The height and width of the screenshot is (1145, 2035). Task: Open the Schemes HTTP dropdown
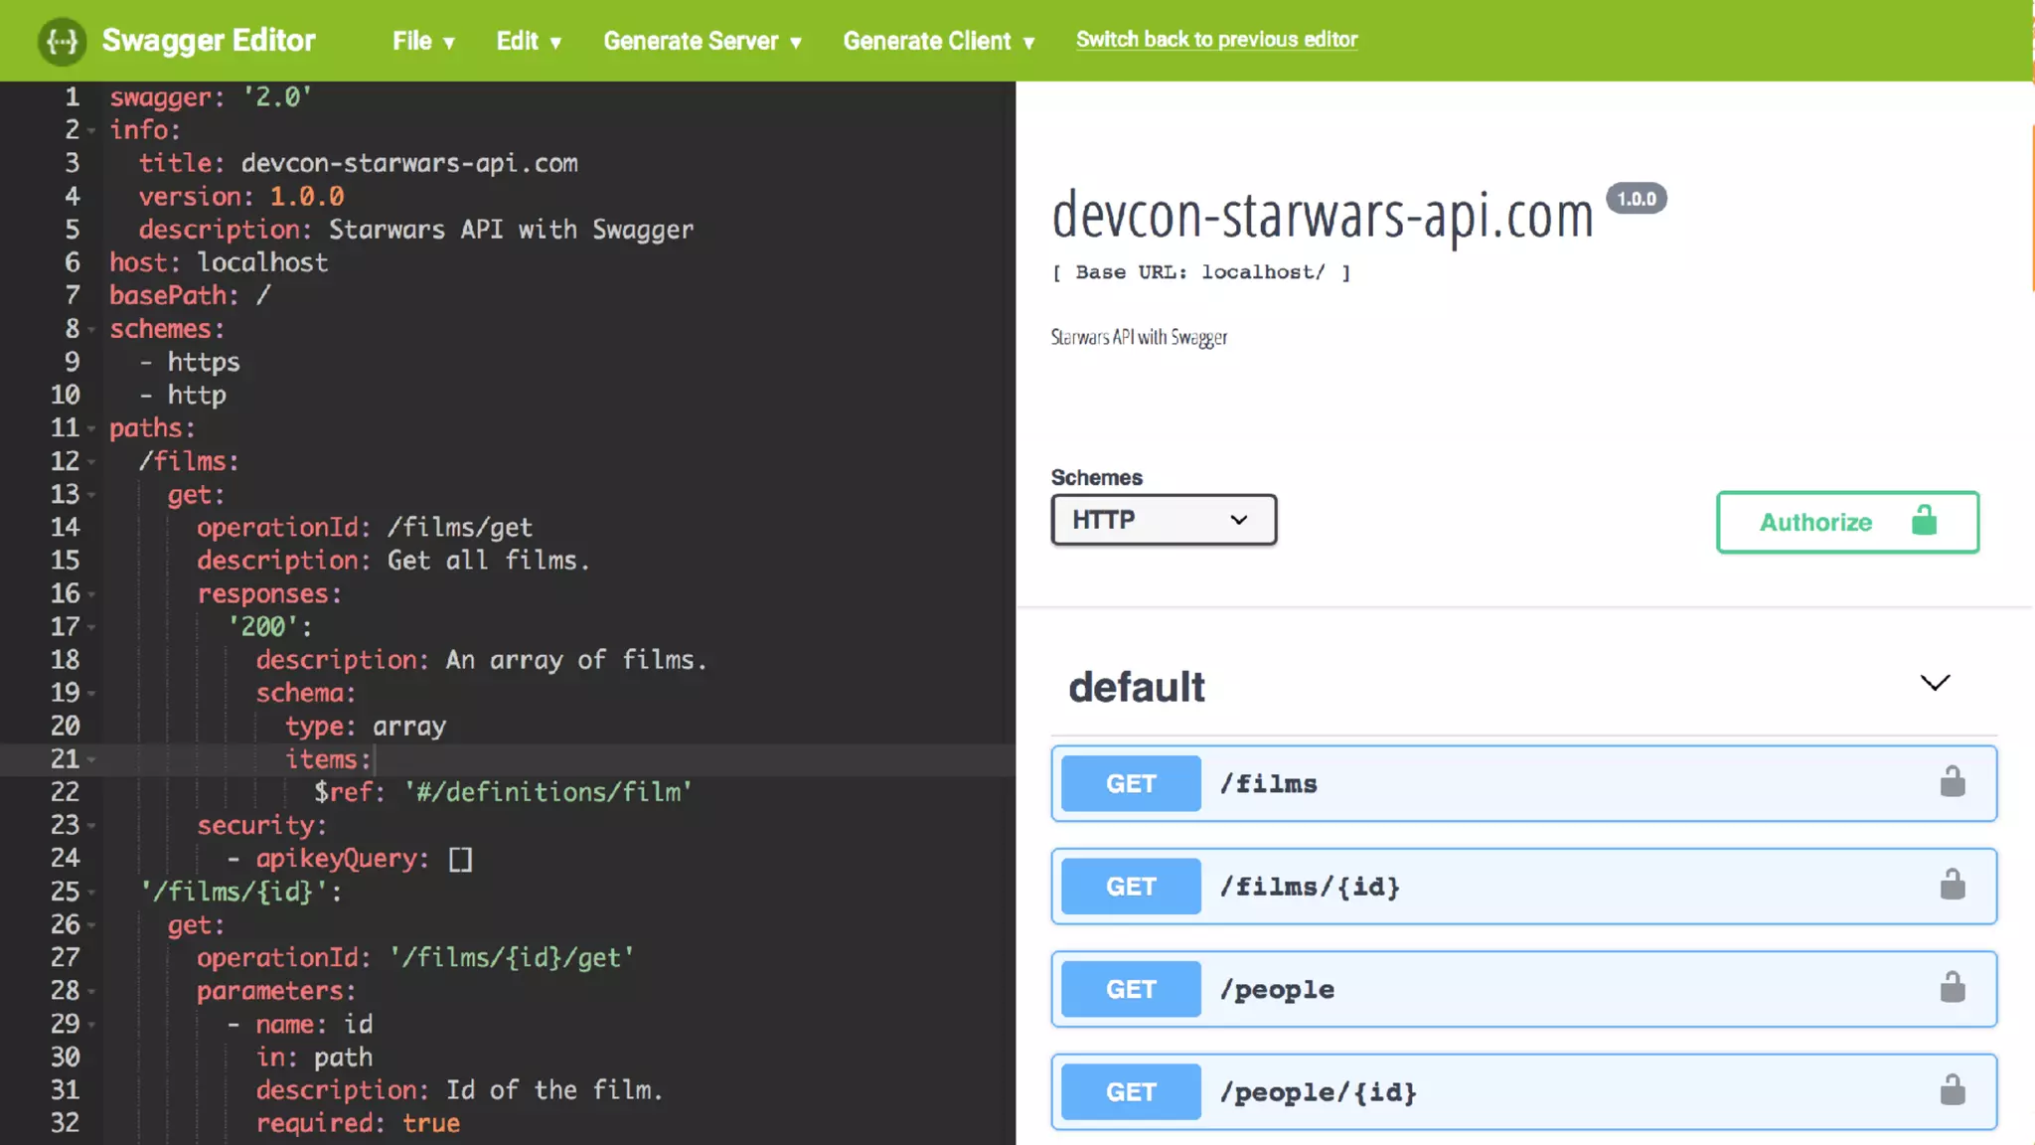pyautogui.click(x=1163, y=520)
